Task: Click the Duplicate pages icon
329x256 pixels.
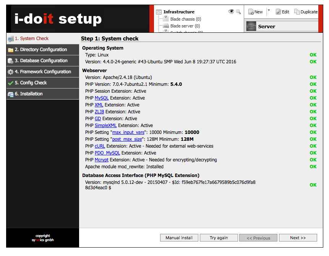Action: [x=297, y=12]
